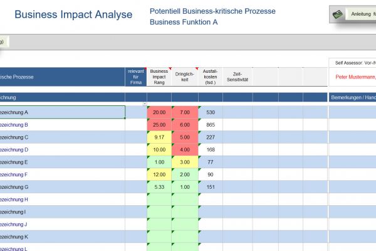Select yellow impact cell showing 12.00
The image size is (376, 251).
point(159,174)
